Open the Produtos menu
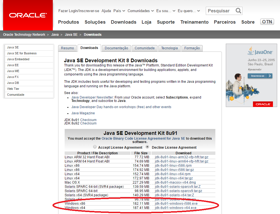280x214 pixels. 69,22
